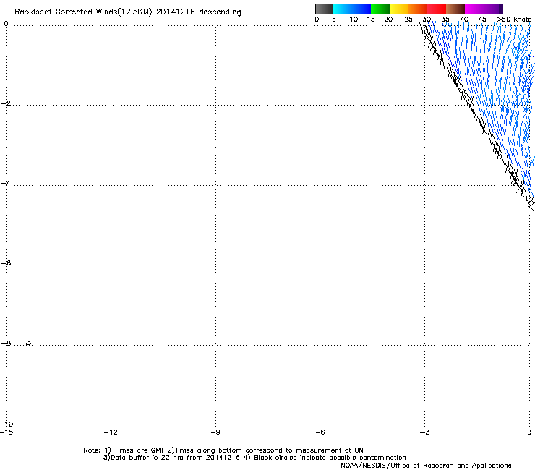Screen dimensions: 535x470
Task: Click the '-15' longitude label at bottom left
Action: point(7,432)
